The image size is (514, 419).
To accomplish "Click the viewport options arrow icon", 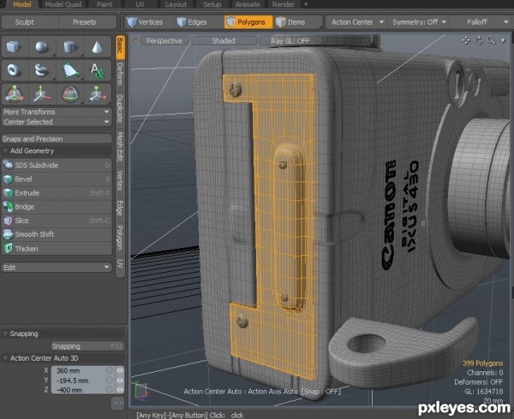I will [x=504, y=40].
